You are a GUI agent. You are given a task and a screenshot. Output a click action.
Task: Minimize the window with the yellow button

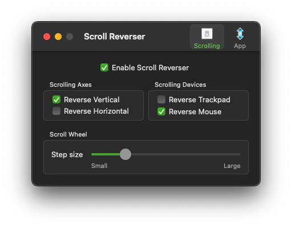click(58, 37)
